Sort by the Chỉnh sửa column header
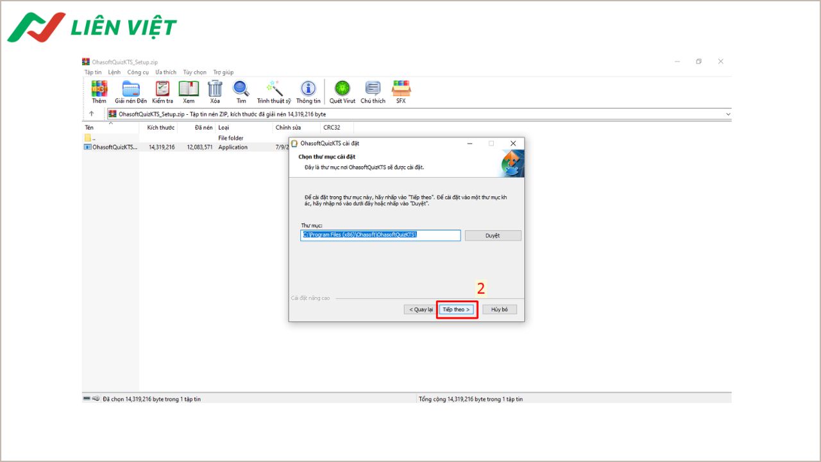821x462 pixels. [x=296, y=128]
